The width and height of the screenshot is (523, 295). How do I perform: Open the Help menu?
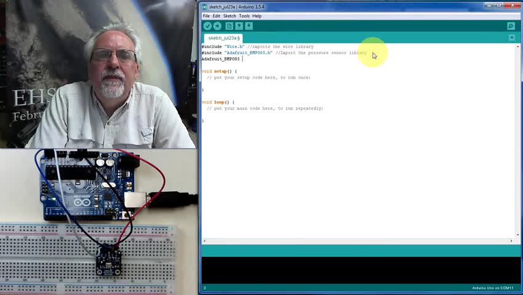(257, 16)
